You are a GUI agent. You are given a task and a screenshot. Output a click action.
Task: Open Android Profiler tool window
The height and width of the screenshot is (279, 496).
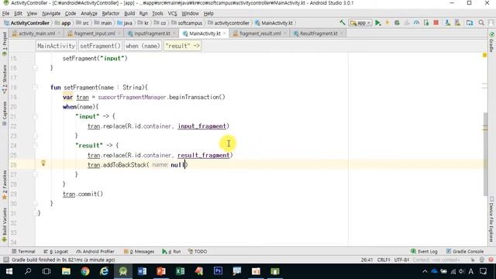95,251
